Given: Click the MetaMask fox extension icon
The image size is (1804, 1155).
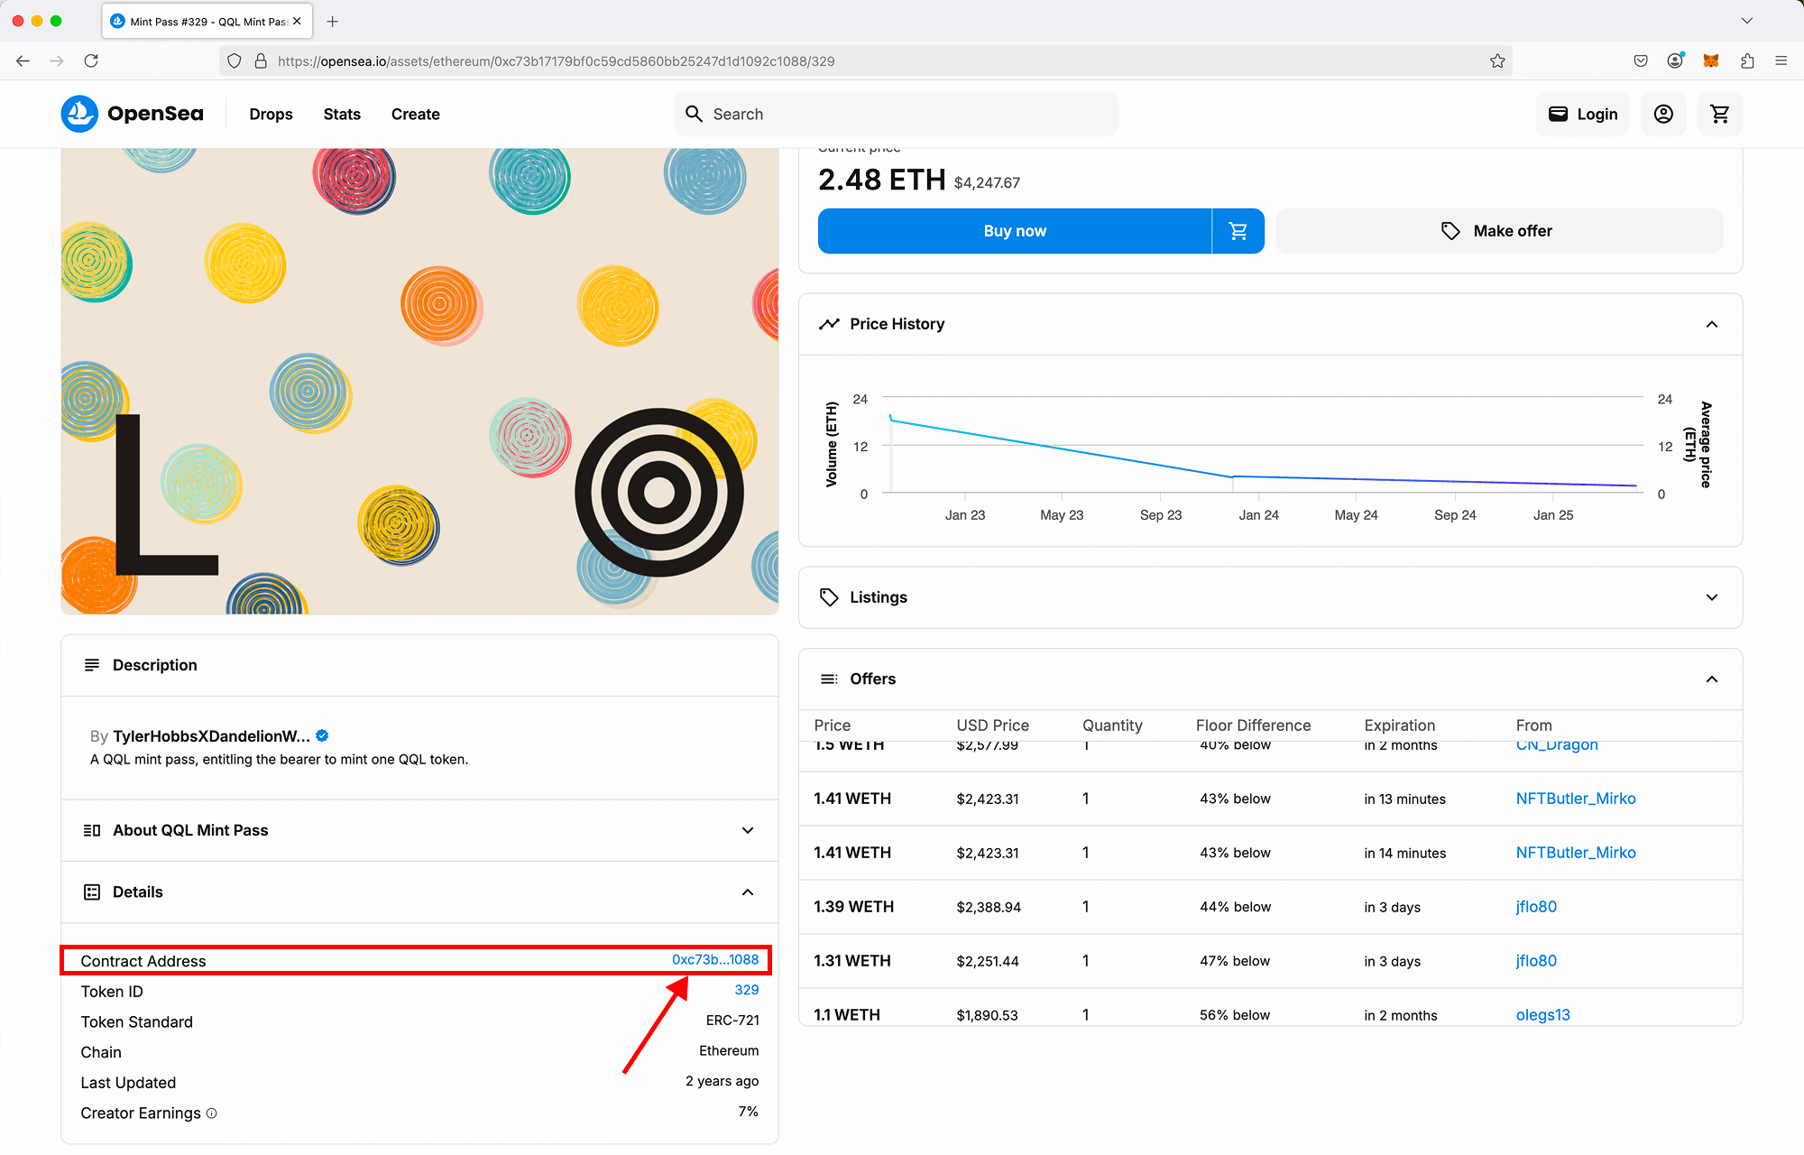Looking at the screenshot, I should click(x=1710, y=60).
